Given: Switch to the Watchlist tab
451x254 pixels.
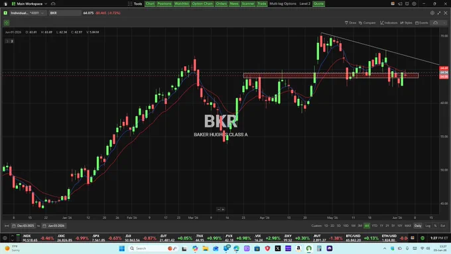Looking at the screenshot, I should coord(182,4).
